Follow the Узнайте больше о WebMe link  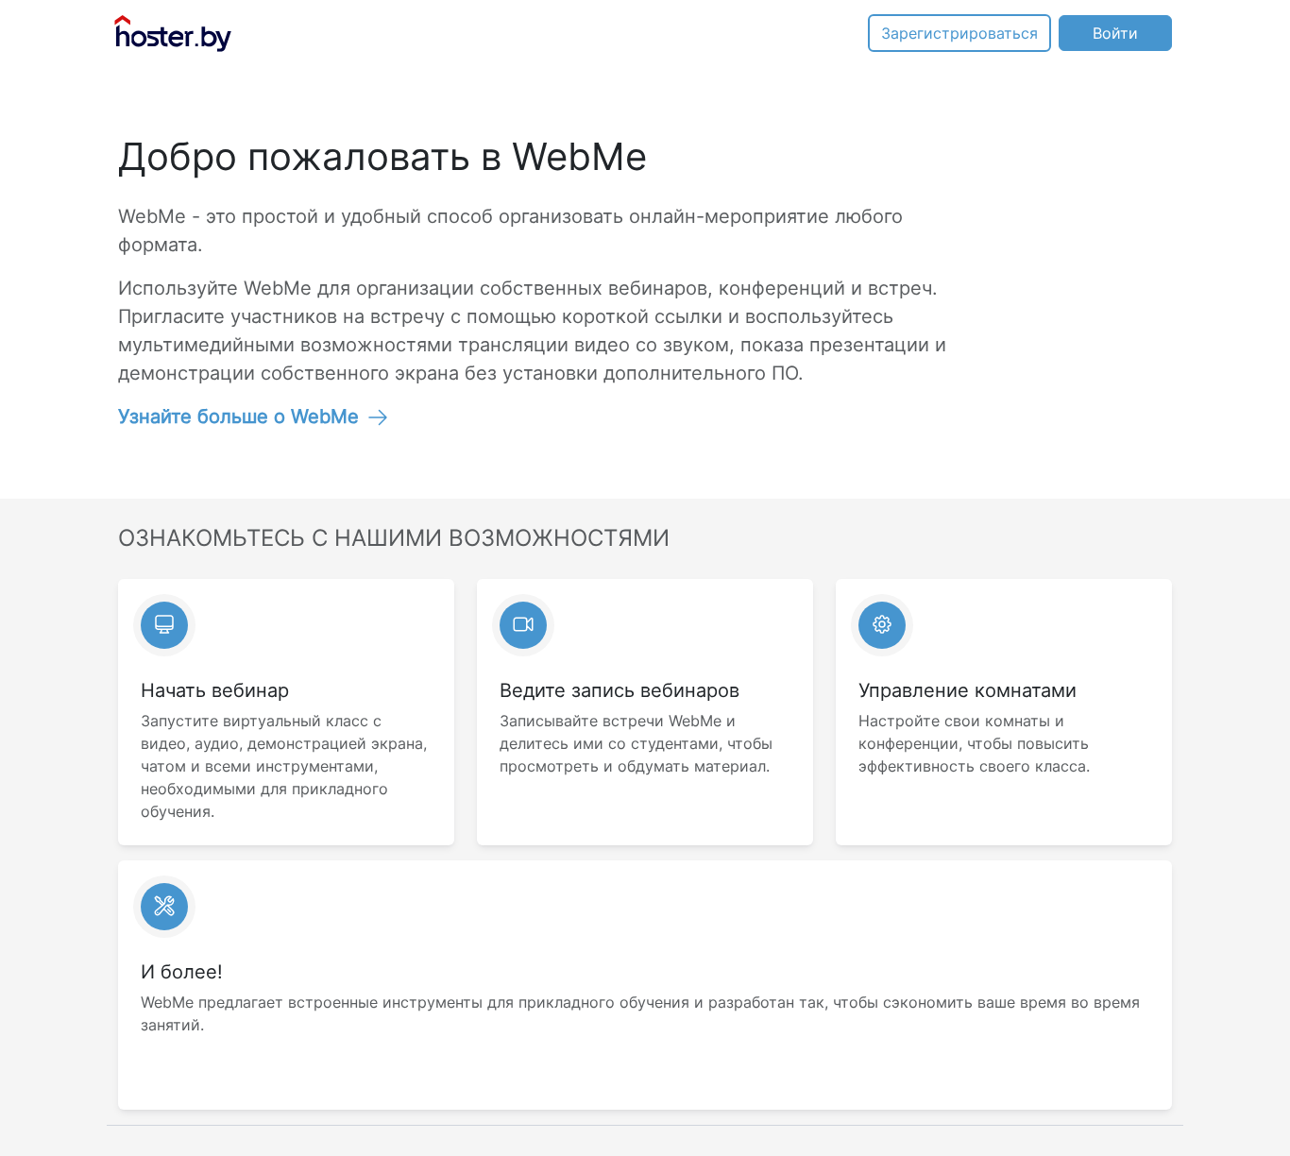click(238, 416)
